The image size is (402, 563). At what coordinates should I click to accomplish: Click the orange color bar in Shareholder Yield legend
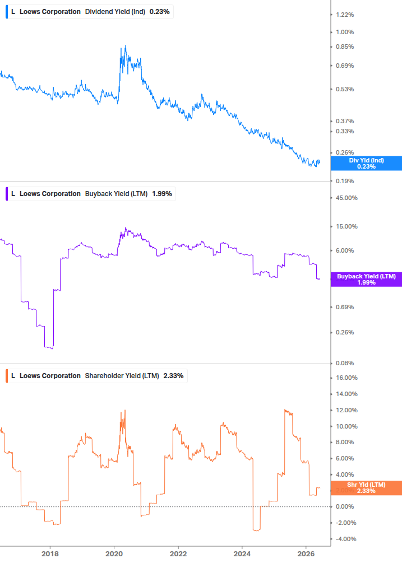click(7, 376)
